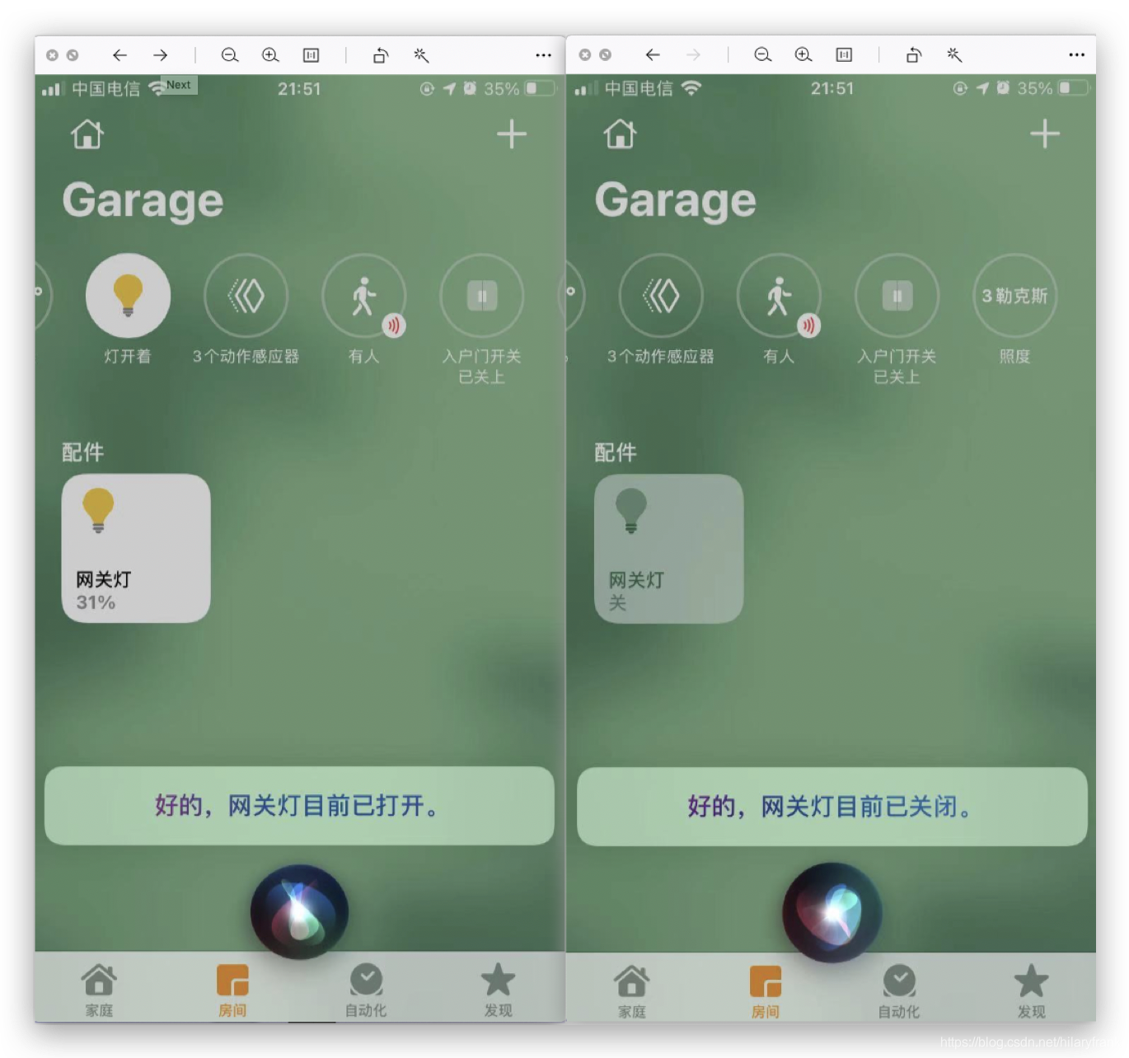The height and width of the screenshot is (1058, 1129).
Task: Tap the home icon in right phone
Action: pos(620,133)
